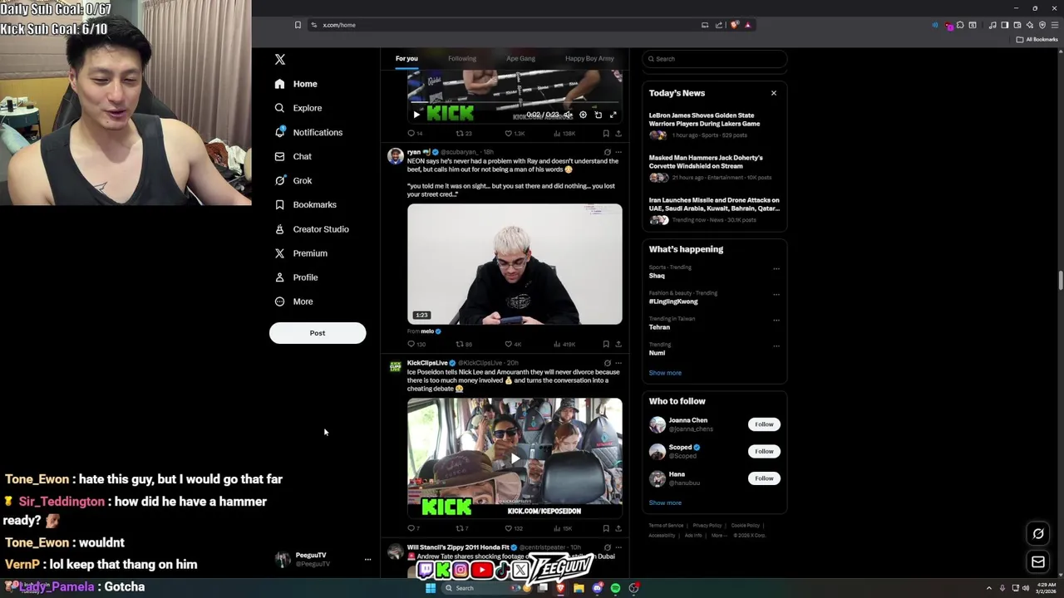This screenshot has width=1064, height=598.
Task: Open the Home page in sidebar
Action: click(296, 84)
